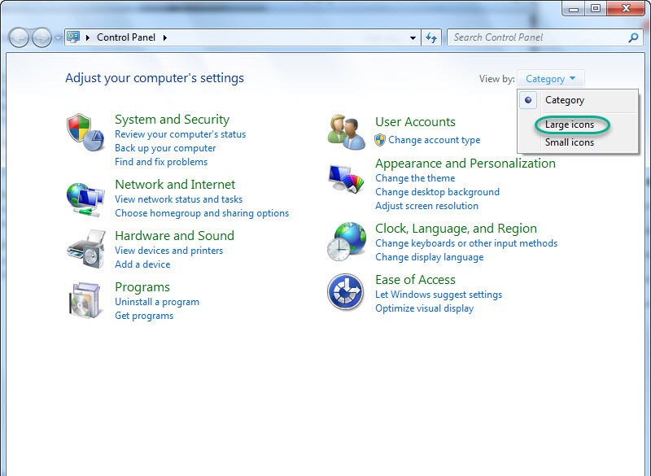The height and width of the screenshot is (476, 651).
Task: Choose Small icons from the view menu
Action: 569,142
